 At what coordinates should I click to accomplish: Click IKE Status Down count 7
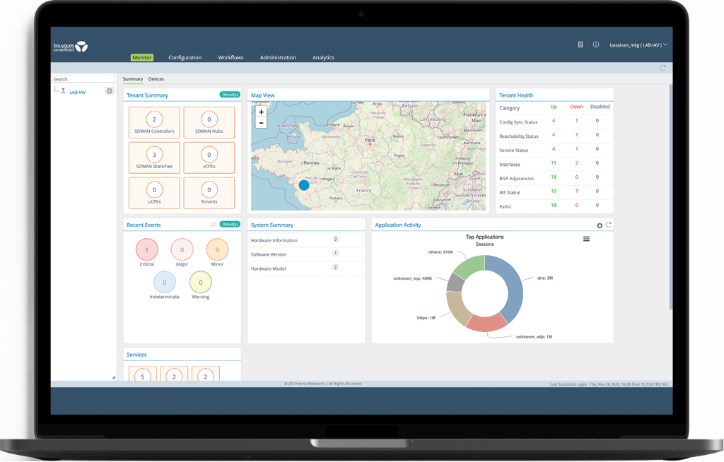click(x=576, y=191)
